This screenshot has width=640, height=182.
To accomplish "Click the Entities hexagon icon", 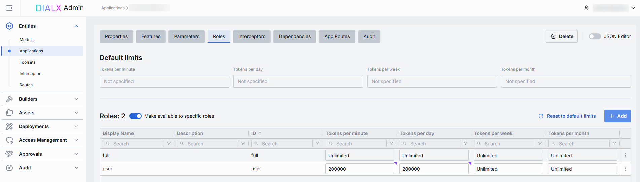I will (x=9, y=26).
